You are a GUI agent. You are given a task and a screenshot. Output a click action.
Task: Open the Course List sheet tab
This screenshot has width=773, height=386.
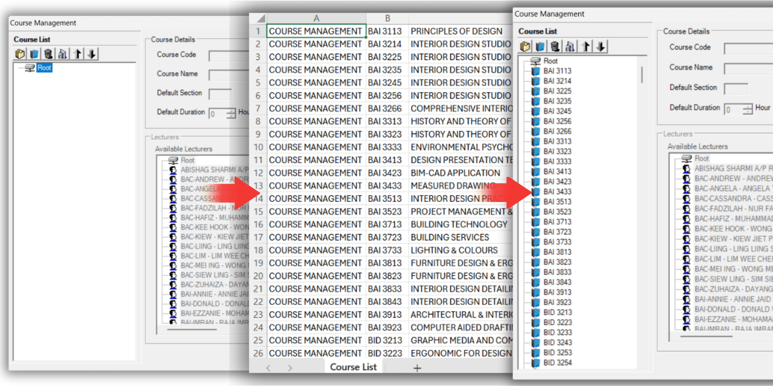point(353,367)
